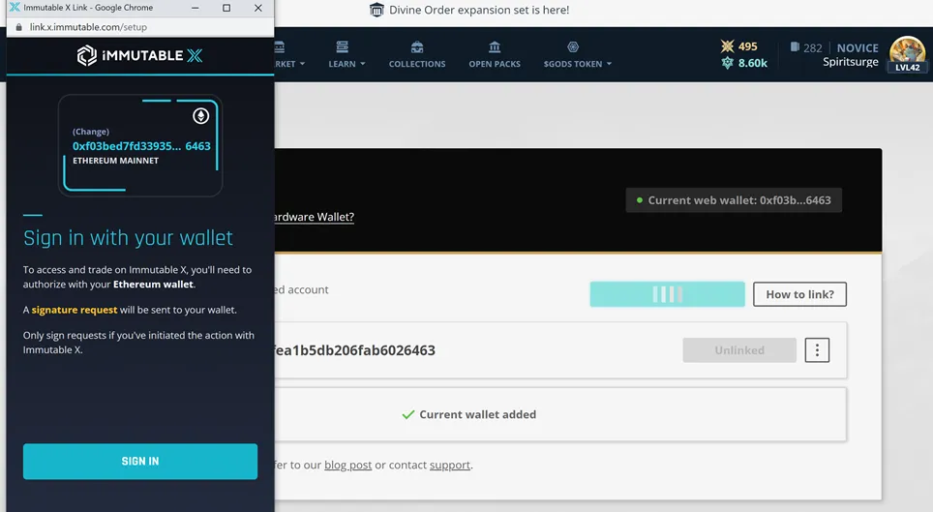This screenshot has height=512, width=933.
Task: Click the $GODS token coin icon
Action: [x=573, y=46]
